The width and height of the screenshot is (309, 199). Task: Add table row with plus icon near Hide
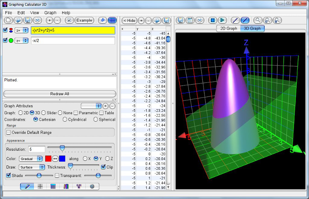(x=141, y=20)
